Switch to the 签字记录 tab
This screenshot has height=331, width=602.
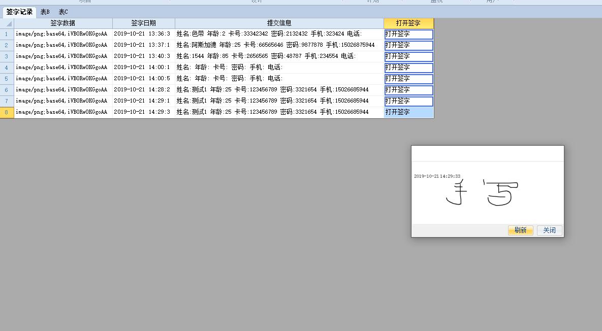point(19,12)
